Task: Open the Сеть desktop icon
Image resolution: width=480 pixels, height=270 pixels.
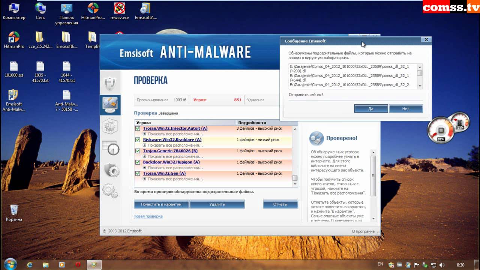Action: tap(40, 11)
